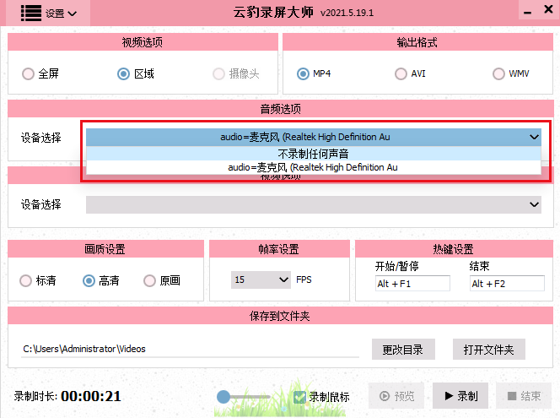
Task: Click the 开始/暂停 hotkey field
Action: (x=412, y=284)
